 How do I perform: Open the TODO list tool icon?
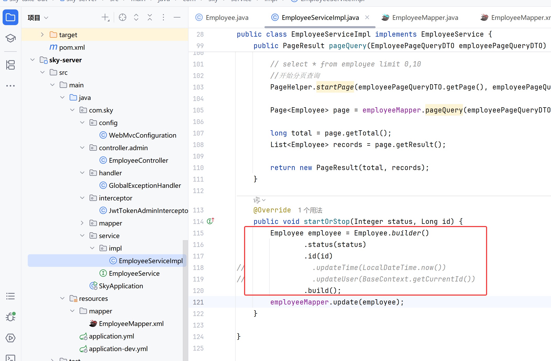(10, 296)
